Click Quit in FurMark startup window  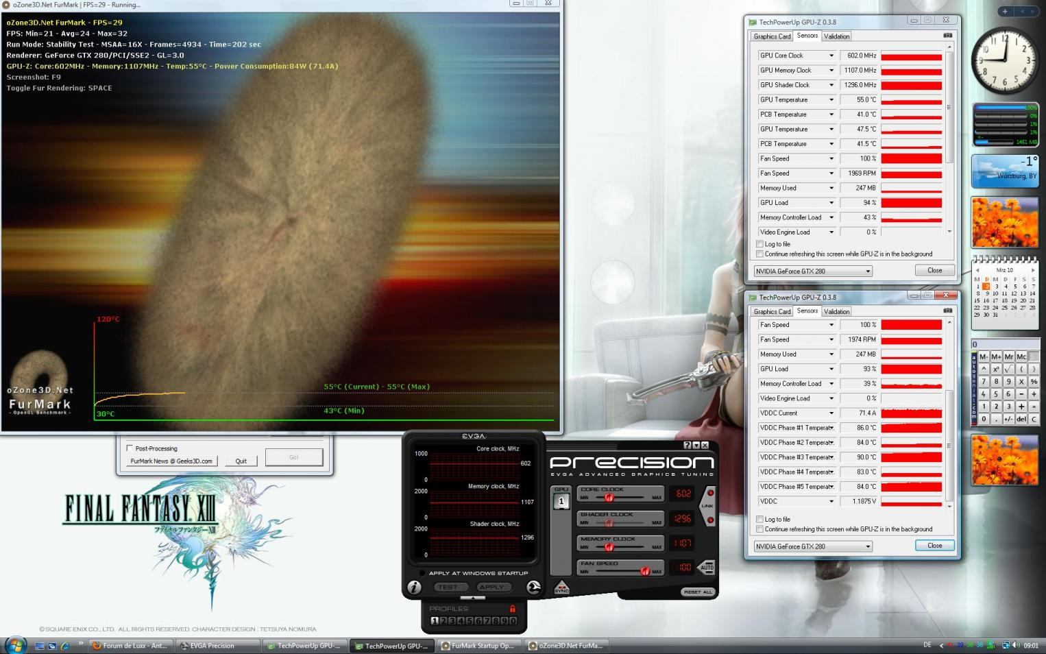pyautogui.click(x=241, y=461)
